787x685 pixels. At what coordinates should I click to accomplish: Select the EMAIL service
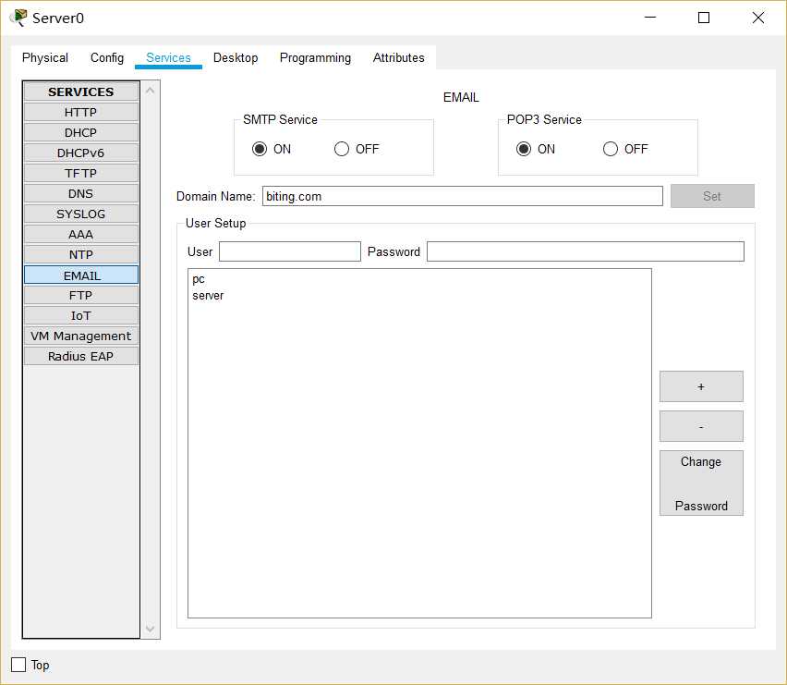pyautogui.click(x=80, y=275)
